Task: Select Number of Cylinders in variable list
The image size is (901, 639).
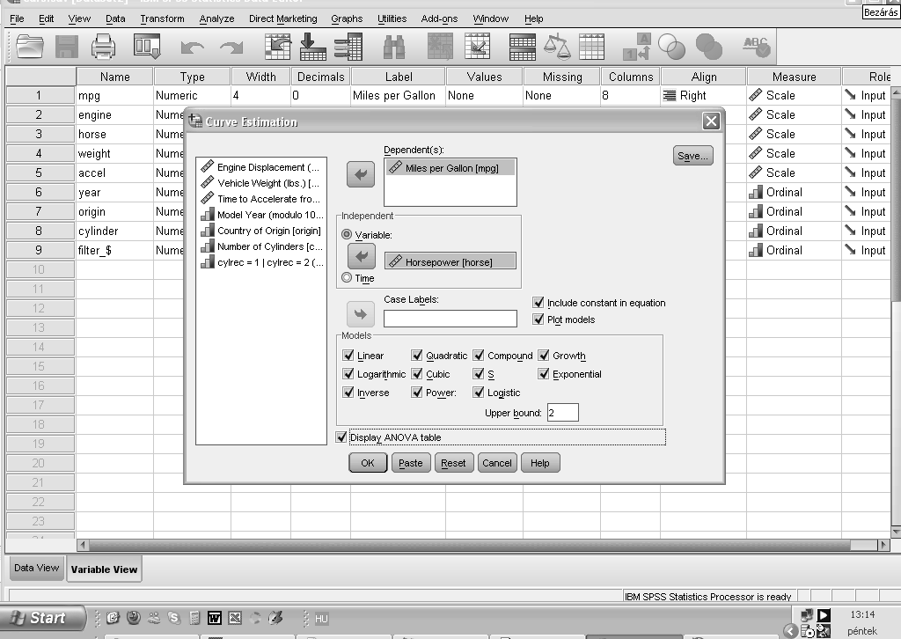Action: pyautogui.click(x=261, y=246)
